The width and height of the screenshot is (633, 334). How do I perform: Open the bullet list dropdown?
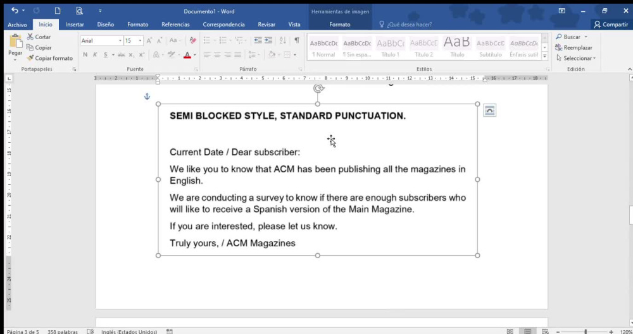214,40
